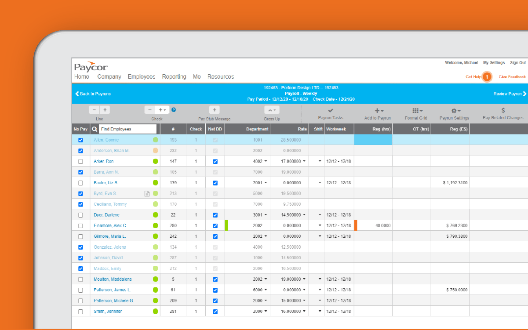Toggle Net DD for Dyer, Darlene
Viewport: 528px width, 330px height.
click(215, 215)
